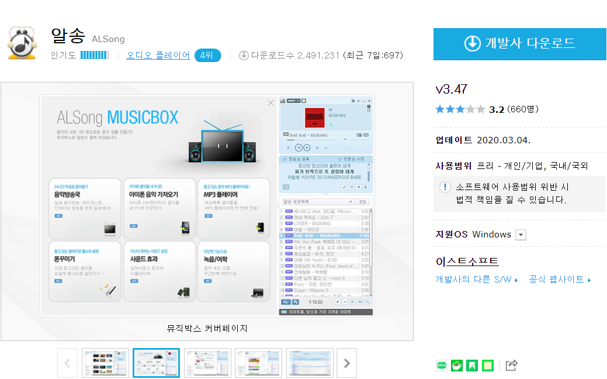Click the stop button in the ALSong player
607x379 pixels.
coord(307,147)
